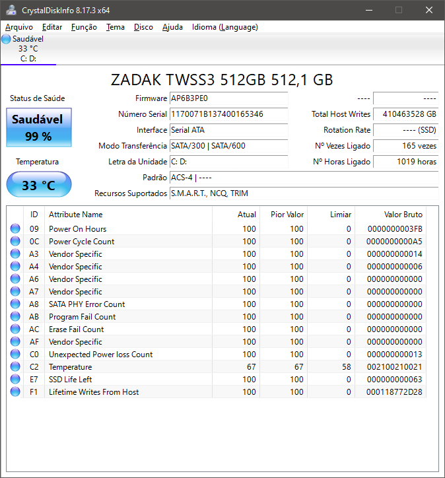Select the SATA PHY Error Count name
This screenshot has height=478, width=445.
tap(87, 304)
